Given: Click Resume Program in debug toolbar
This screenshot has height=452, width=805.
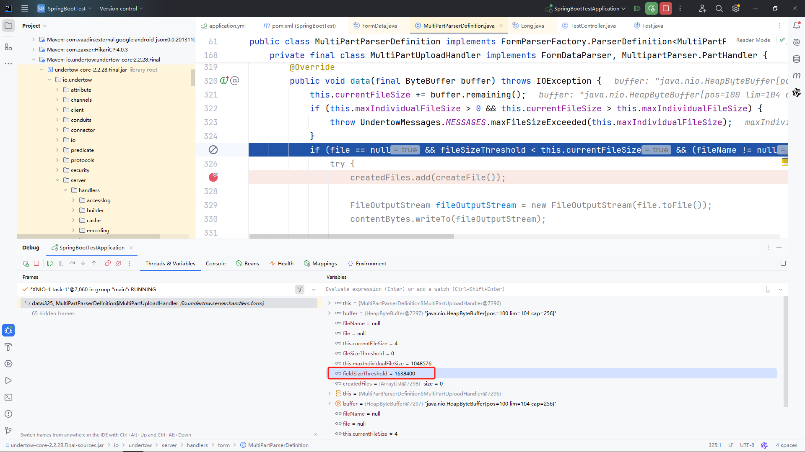Looking at the screenshot, I should click(50, 263).
